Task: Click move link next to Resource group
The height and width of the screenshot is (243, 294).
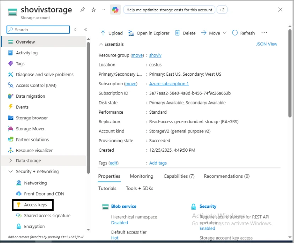Action: (137, 55)
